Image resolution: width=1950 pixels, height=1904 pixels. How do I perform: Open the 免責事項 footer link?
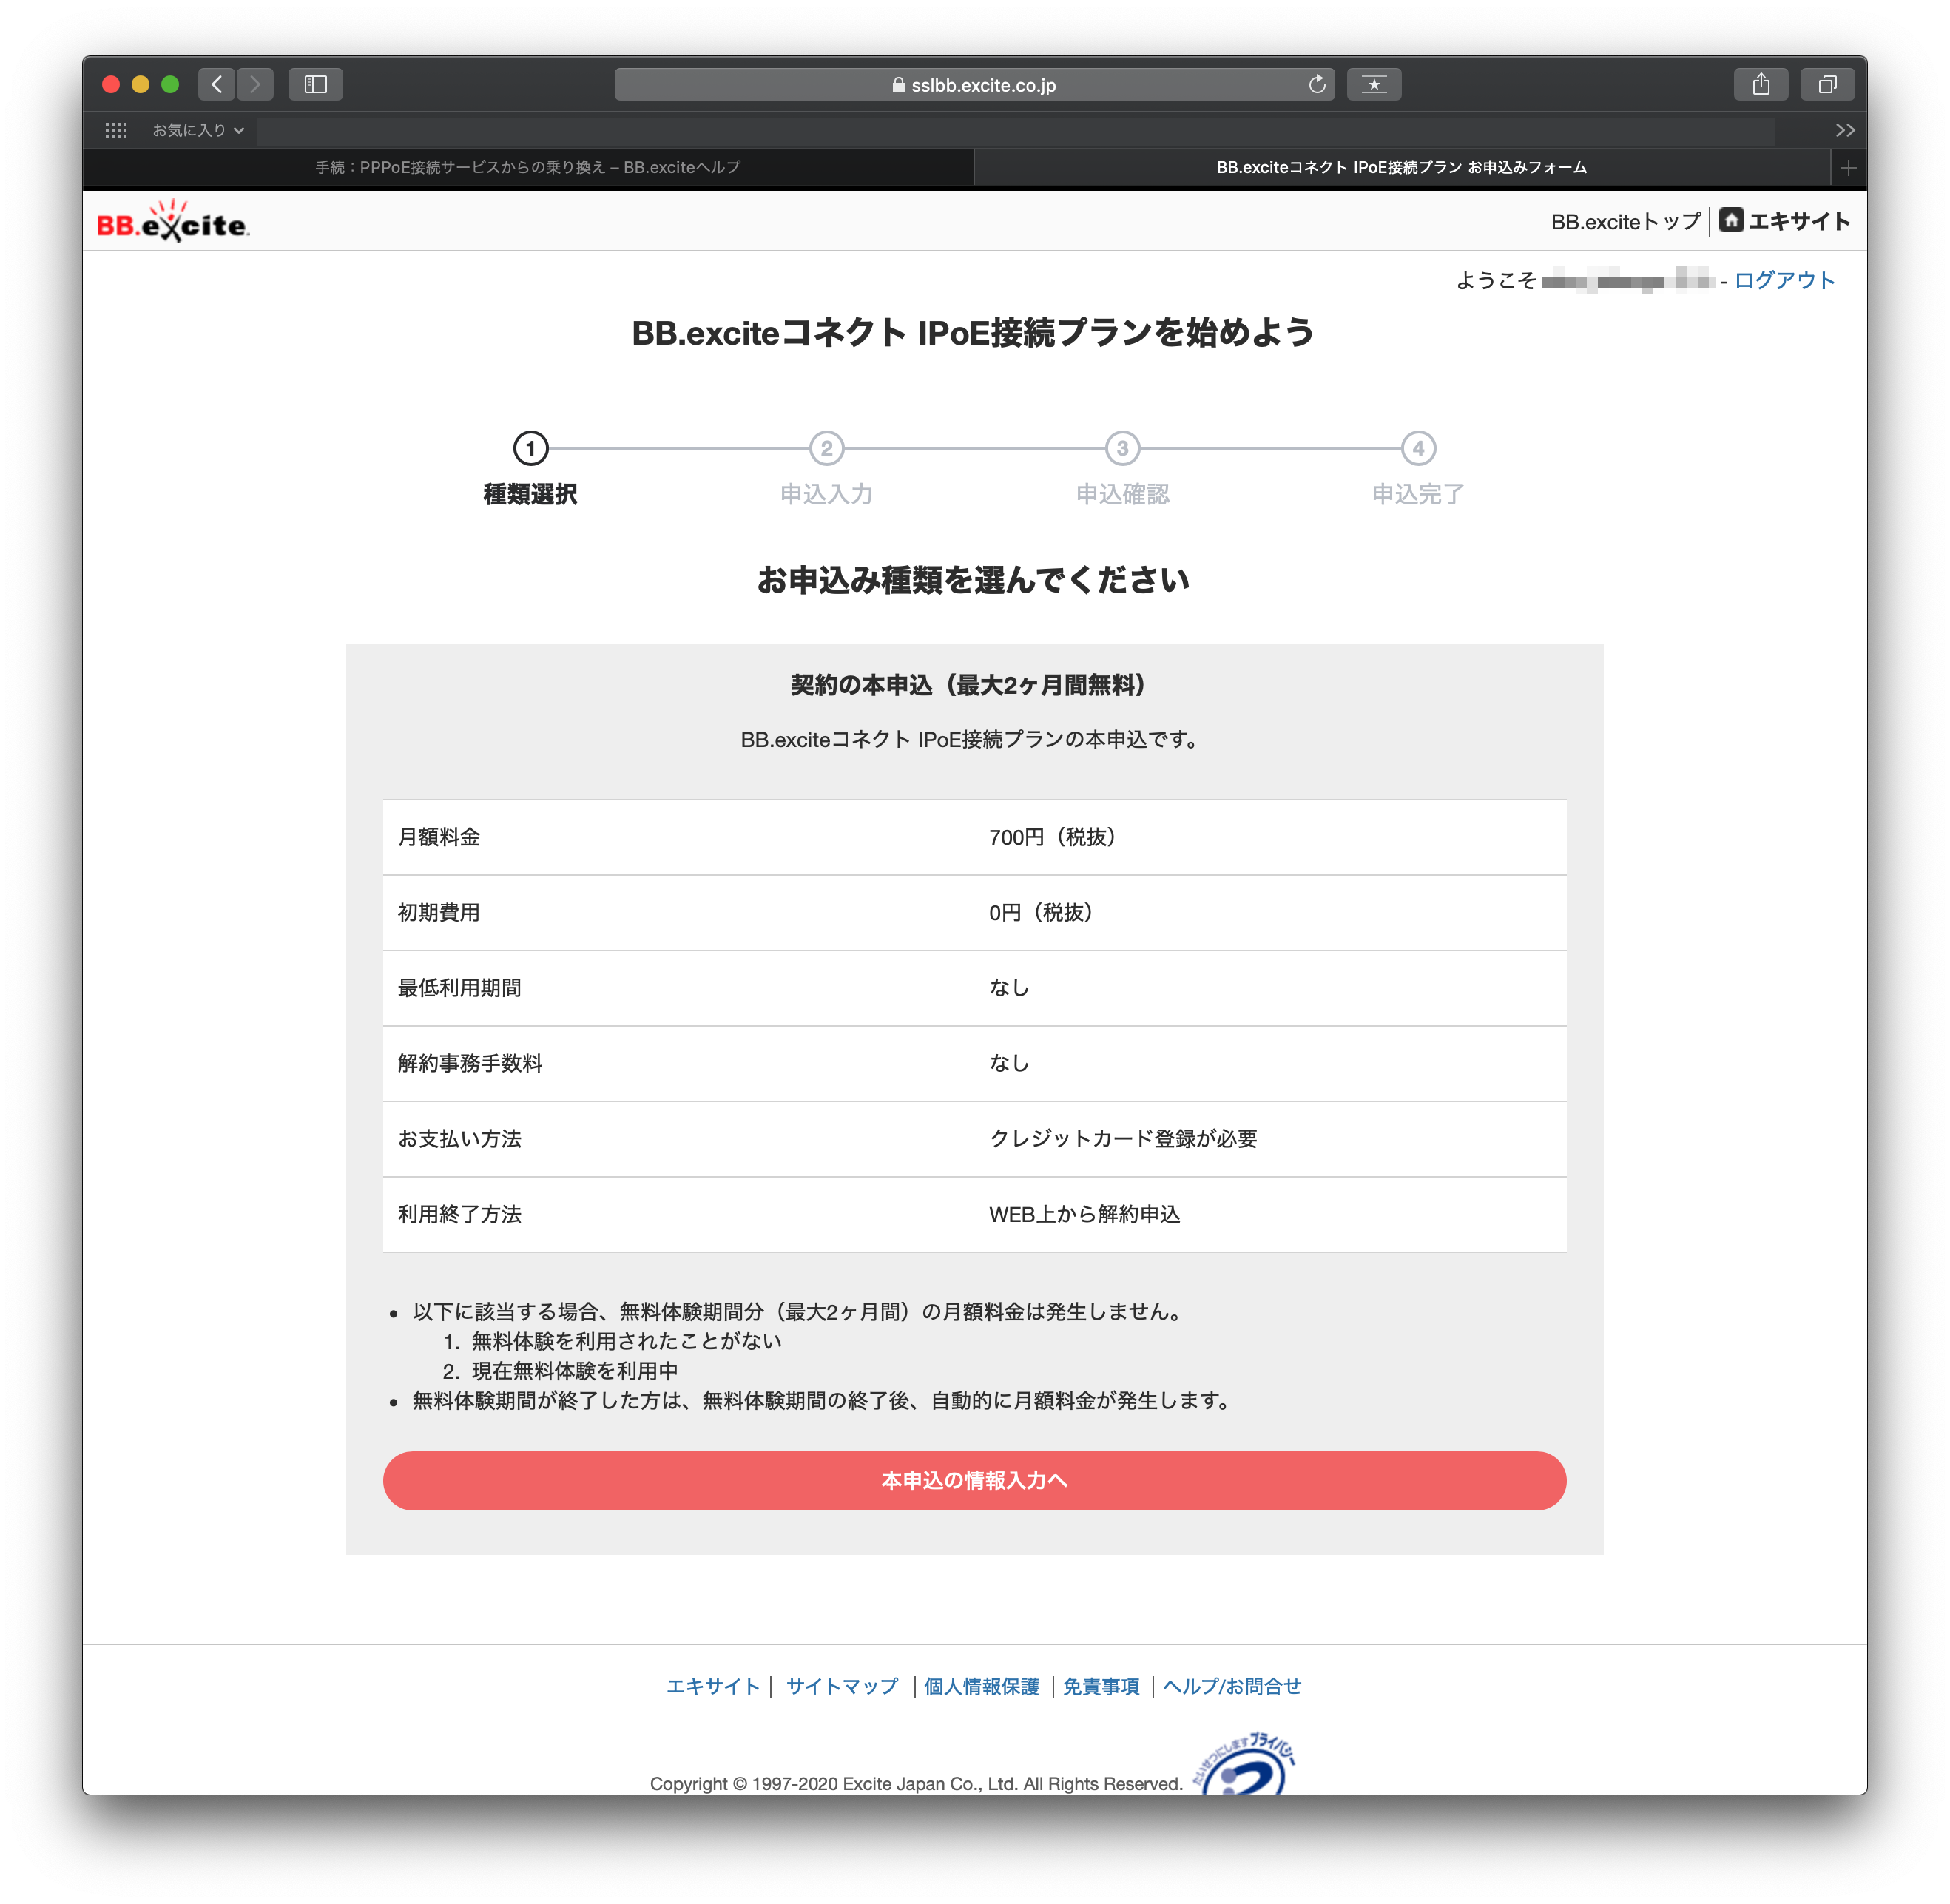[x=1101, y=1686]
